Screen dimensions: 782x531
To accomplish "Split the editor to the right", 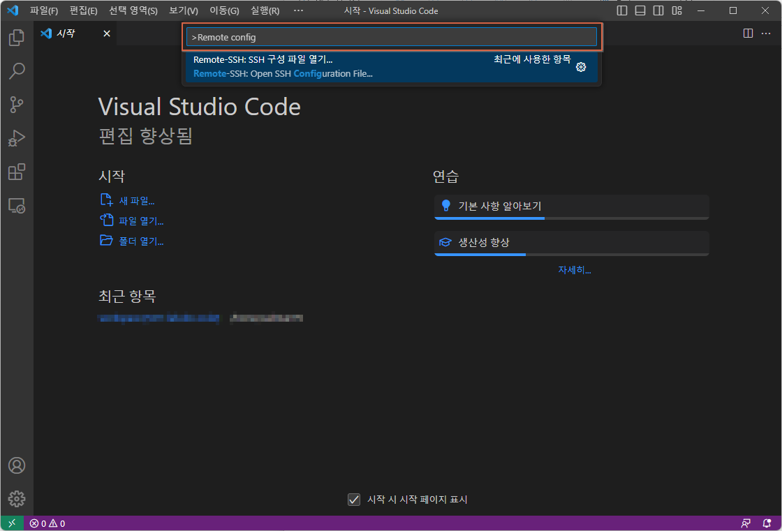I will pyautogui.click(x=748, y=33).
